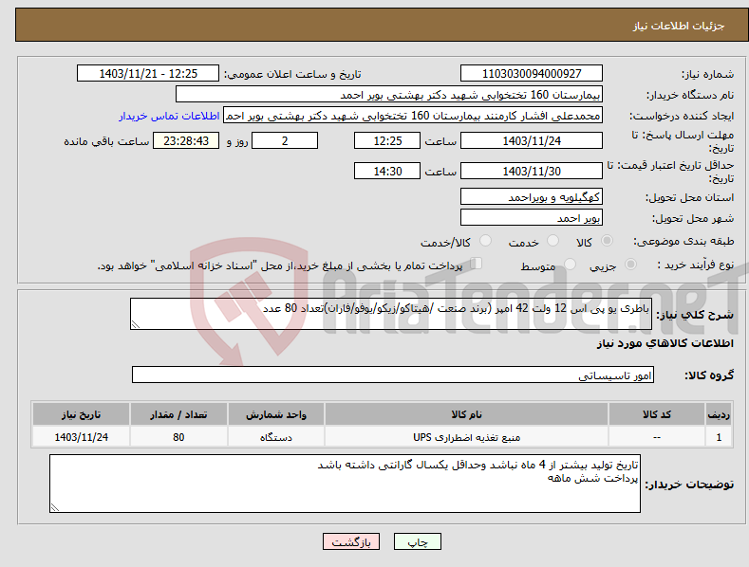The width and height of the screenshot is (749, 567).
Task: Click the need number field 1103030094000927
Action: pyautogui.click(x=532, y=74)
